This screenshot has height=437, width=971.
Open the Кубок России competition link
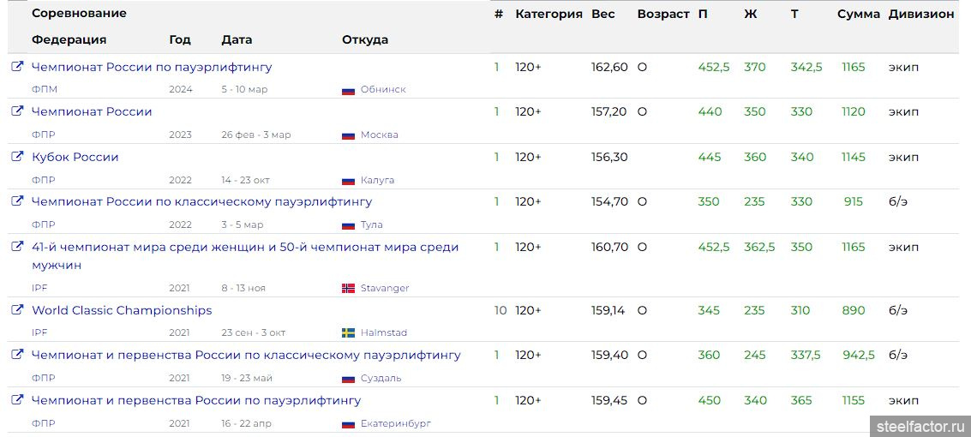75,157
